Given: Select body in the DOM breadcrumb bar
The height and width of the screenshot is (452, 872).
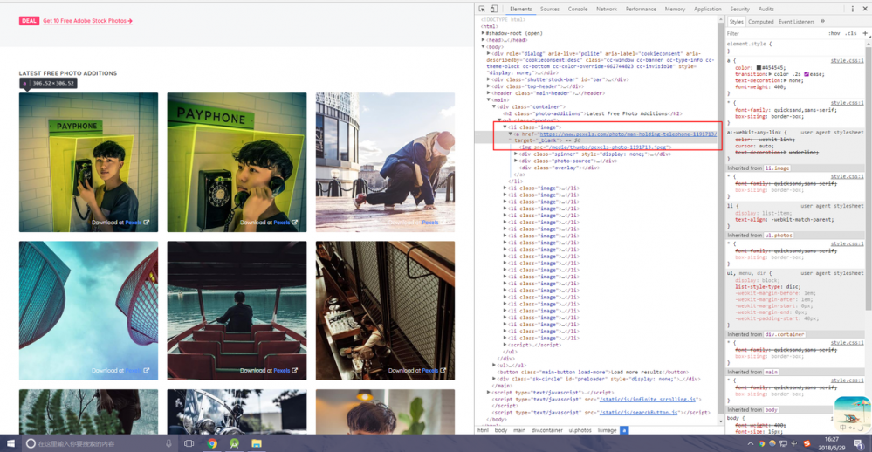Looking at the screenshot, I should (x=501, y=430).
